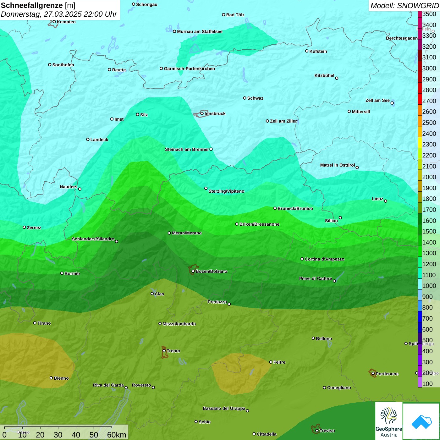Click the 400 legend value

point(428,351)
